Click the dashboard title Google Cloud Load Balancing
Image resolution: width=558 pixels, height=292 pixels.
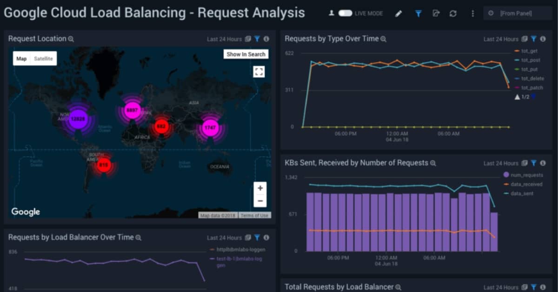[x=154, y=13]
